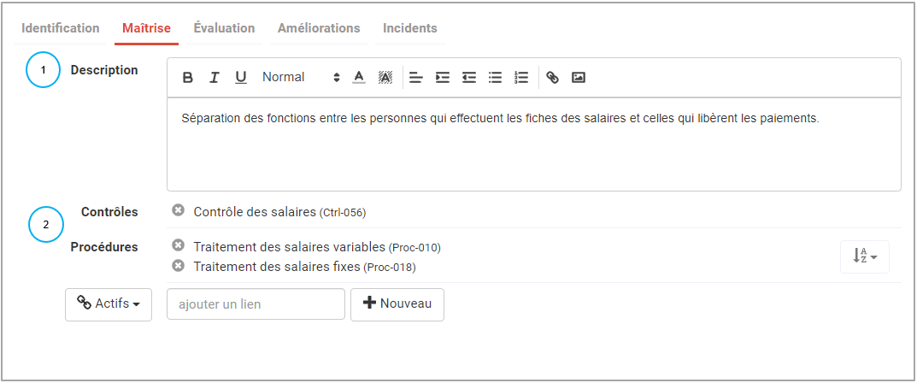
Task: Insert a hyperlink into the description
Action: [553, 78]
